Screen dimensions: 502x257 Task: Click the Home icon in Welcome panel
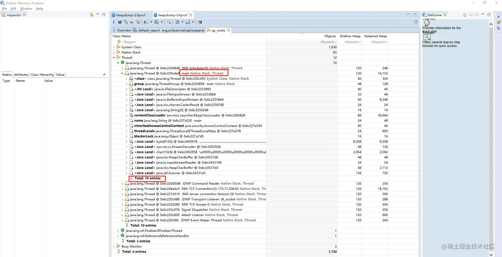pyautogui.click(x=465, y=15)
